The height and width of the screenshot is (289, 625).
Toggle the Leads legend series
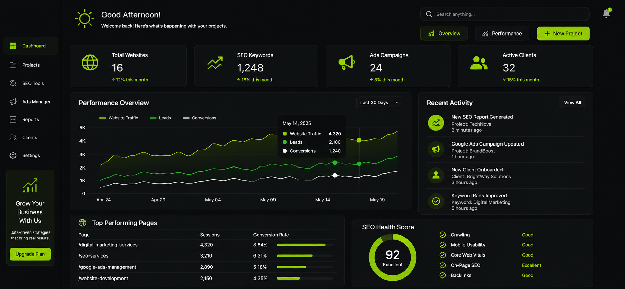160,118
